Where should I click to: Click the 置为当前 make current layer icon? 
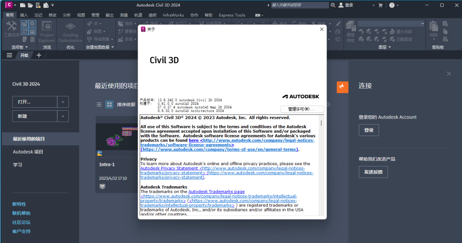[392, 32]
